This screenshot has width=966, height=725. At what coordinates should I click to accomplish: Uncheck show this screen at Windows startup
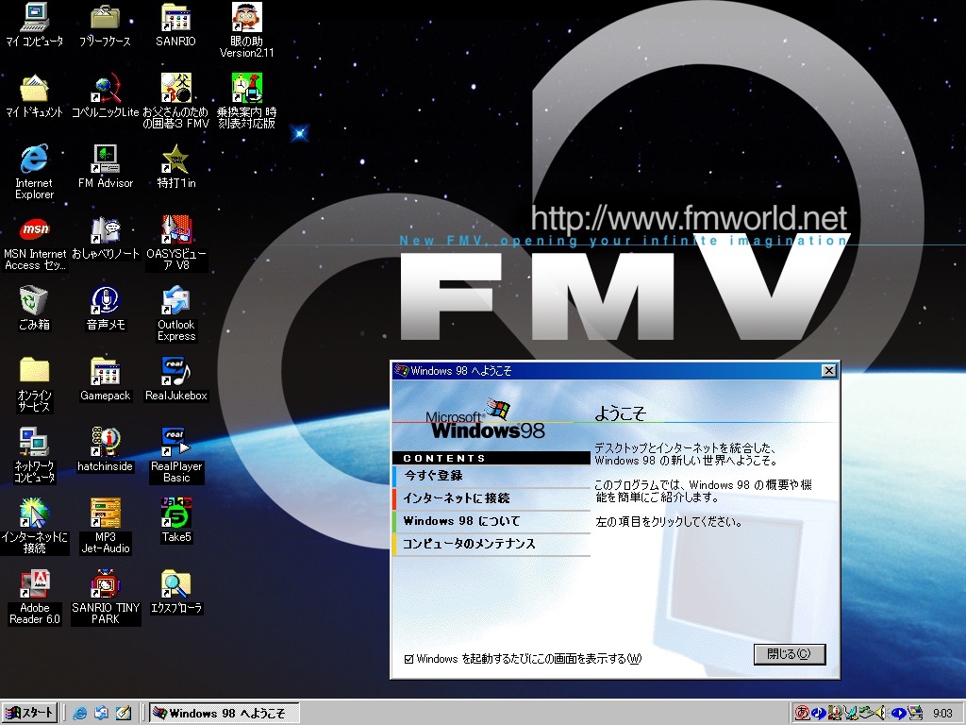(408, 659)
